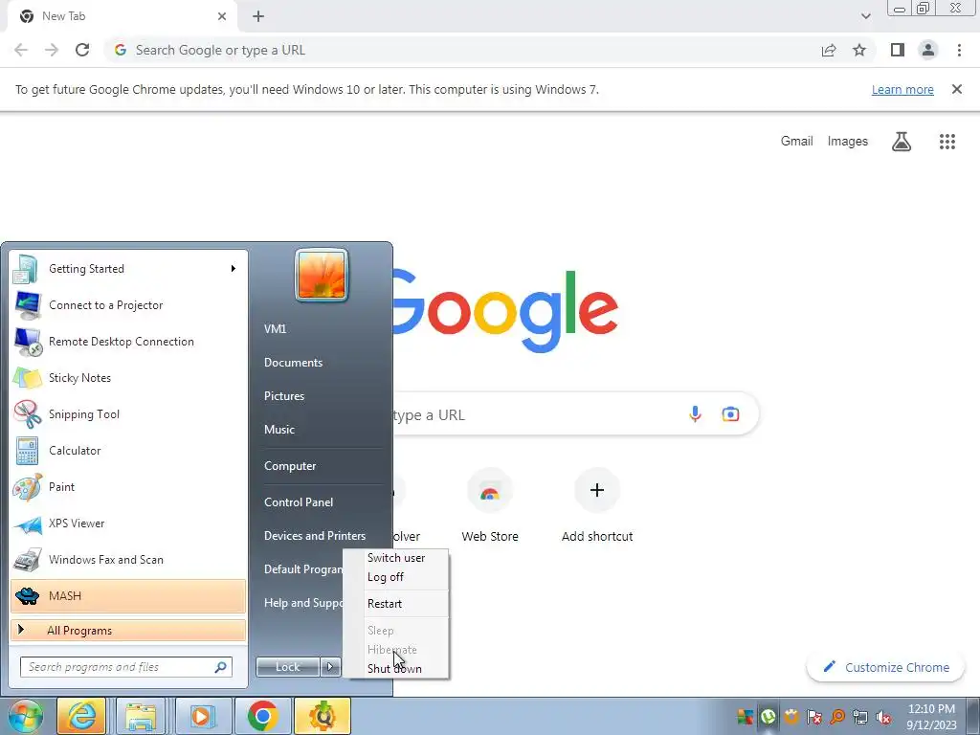The width and height of the screenshot is (980, 735).
Task: Launch the MASH program
Action: coord(128,595)
